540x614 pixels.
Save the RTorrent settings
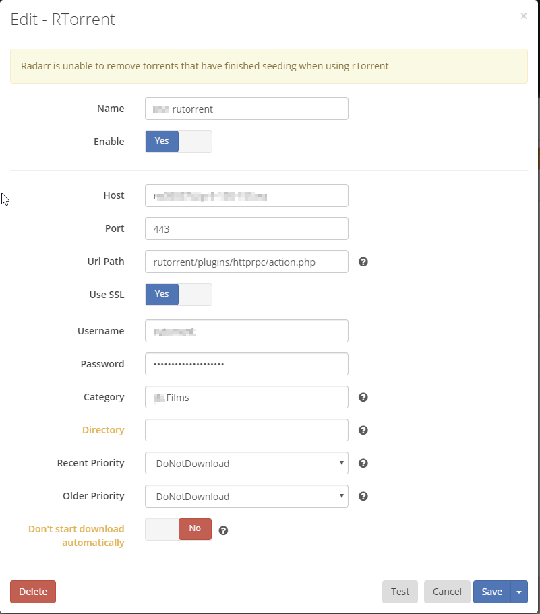492,592
